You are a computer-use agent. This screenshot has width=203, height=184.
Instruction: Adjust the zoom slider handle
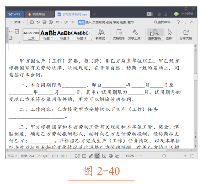(x=164, y=156)
